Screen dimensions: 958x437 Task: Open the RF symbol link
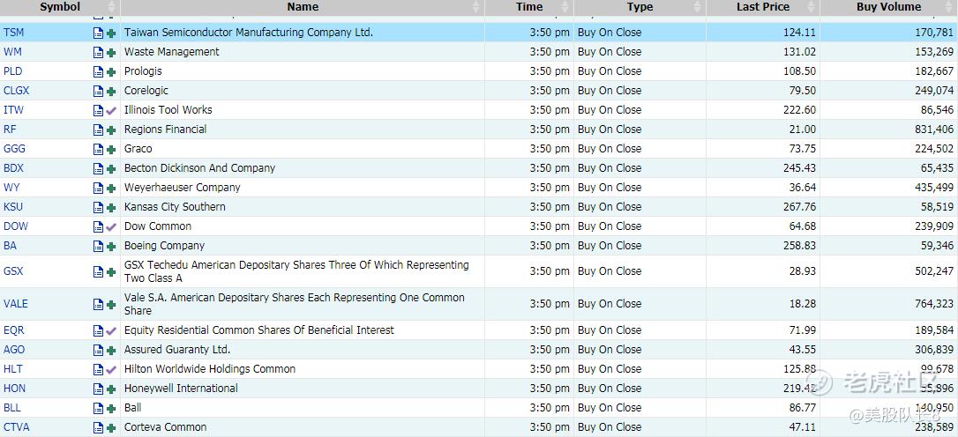(10, 130)
